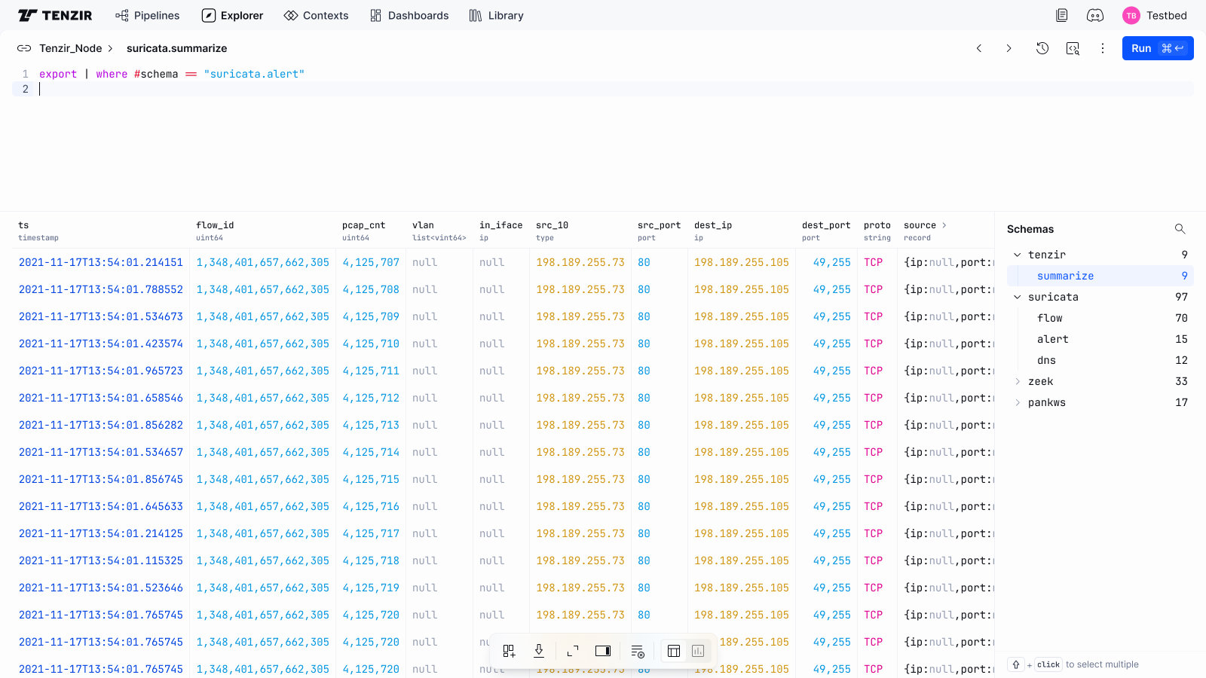This screenshot has height=678, width=1206.
Task: Run the current query
Action: [x=1157, y=48]
